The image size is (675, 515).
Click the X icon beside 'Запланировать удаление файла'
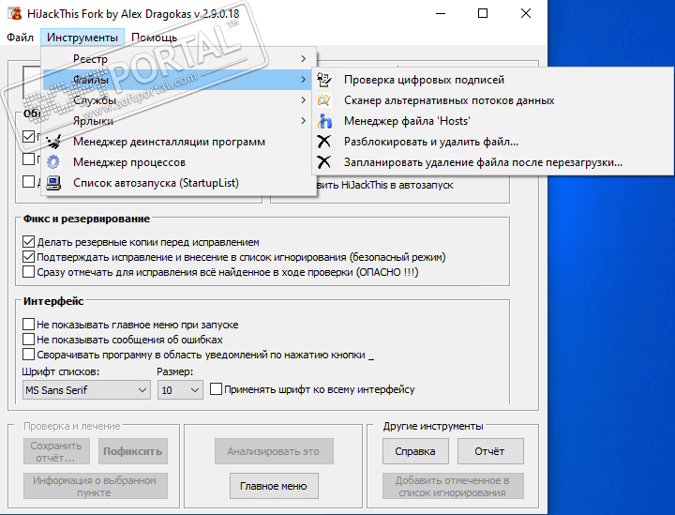pyautogui.click(x=324, y=162)
